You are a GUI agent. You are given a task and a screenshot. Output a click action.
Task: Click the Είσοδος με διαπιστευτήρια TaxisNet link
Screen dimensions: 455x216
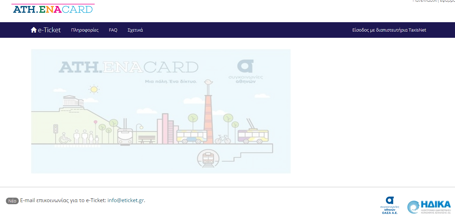click(389, 30)
